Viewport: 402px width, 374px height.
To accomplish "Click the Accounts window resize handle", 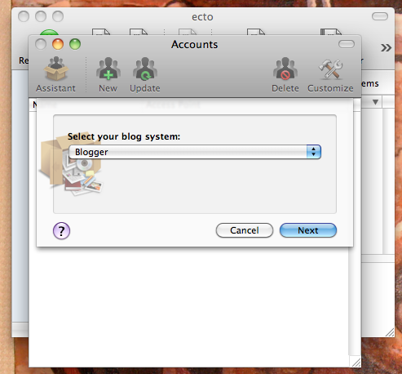I will pyautogui.click(x=356, y=363).
